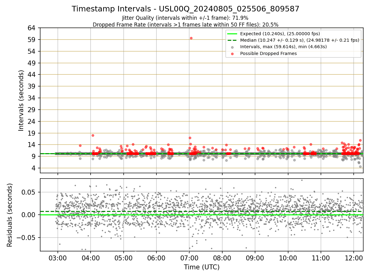Click the red dot marker in the legend
The image size is (371, 278).
[x=232, y=53]
